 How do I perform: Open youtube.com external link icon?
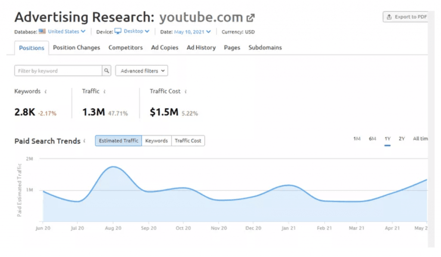[251, 18]
